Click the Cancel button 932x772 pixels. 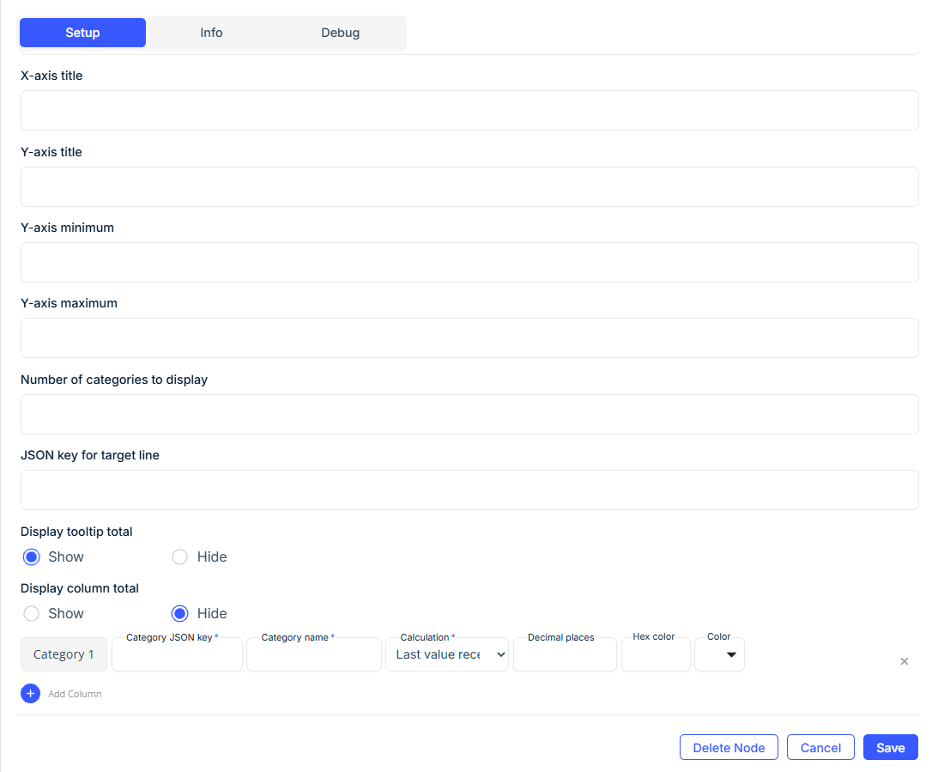820,748
